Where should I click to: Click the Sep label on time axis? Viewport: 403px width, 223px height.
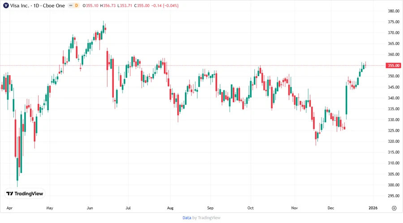pyautogui.click(x=211, y=208)
